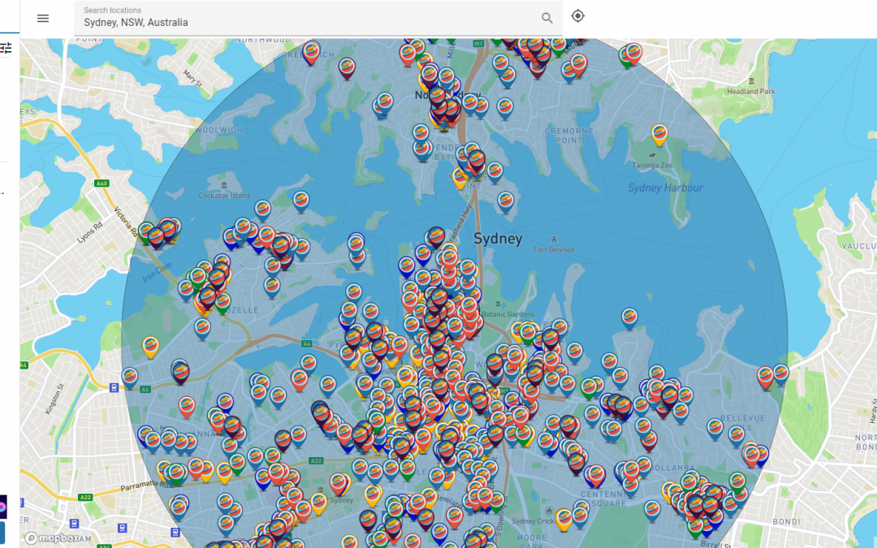Screen dimensions: 877x548
Task: Click the Sydney Harbour water label
Action: coord(665,188)
